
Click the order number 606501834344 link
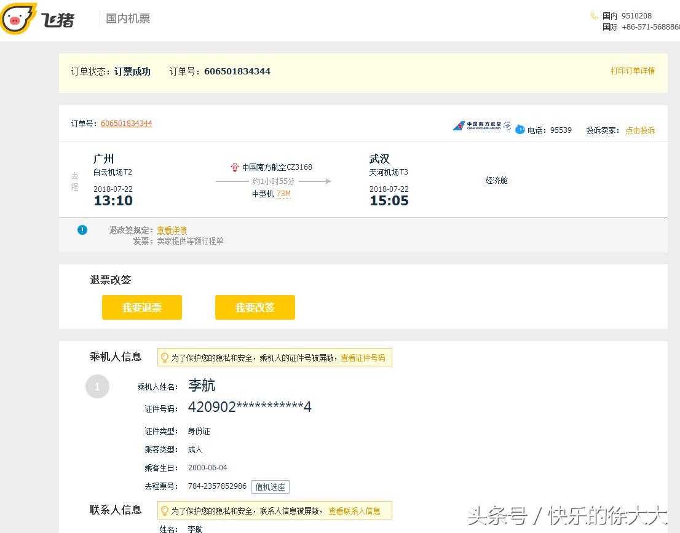[126, 123]
